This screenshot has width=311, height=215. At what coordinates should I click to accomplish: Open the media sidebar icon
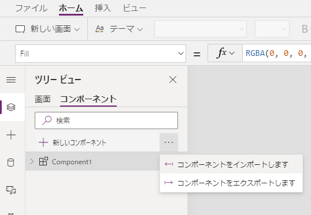click(11, 190)
